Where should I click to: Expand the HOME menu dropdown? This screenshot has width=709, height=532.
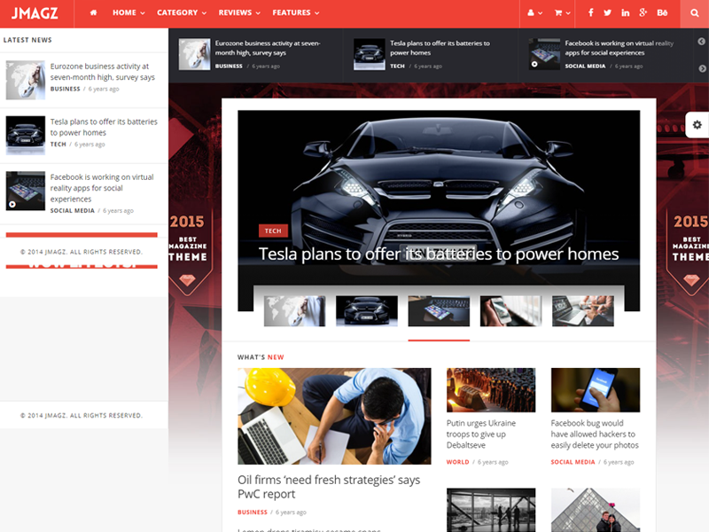click(129, 12)
